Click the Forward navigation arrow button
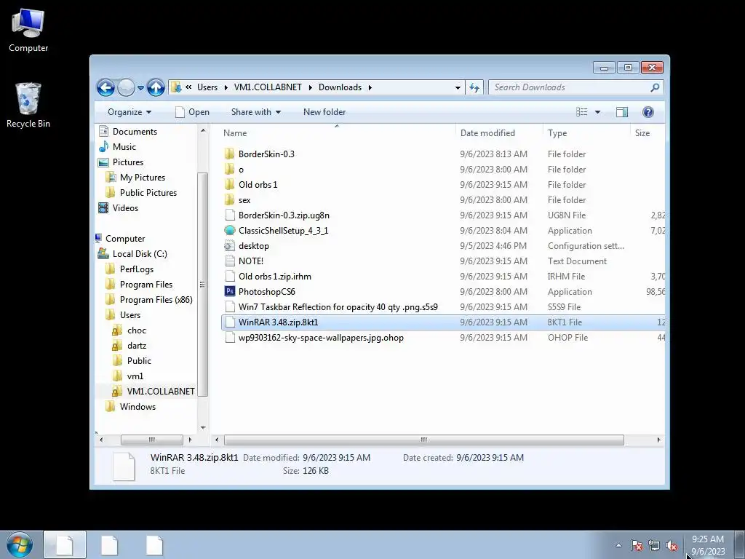 (x=126, y=87)
